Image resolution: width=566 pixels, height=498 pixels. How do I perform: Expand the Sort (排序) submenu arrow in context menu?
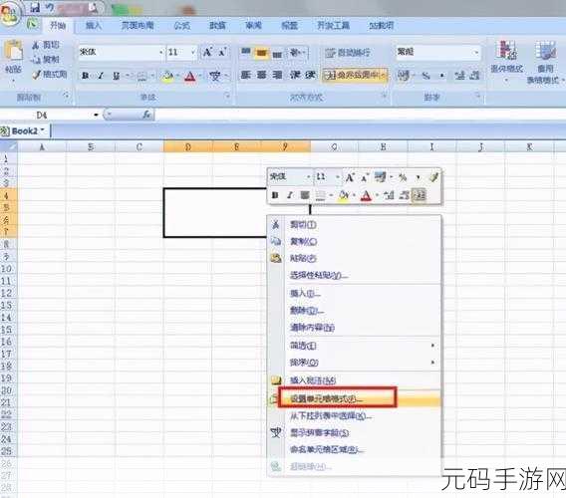click(x=432, y=362)
